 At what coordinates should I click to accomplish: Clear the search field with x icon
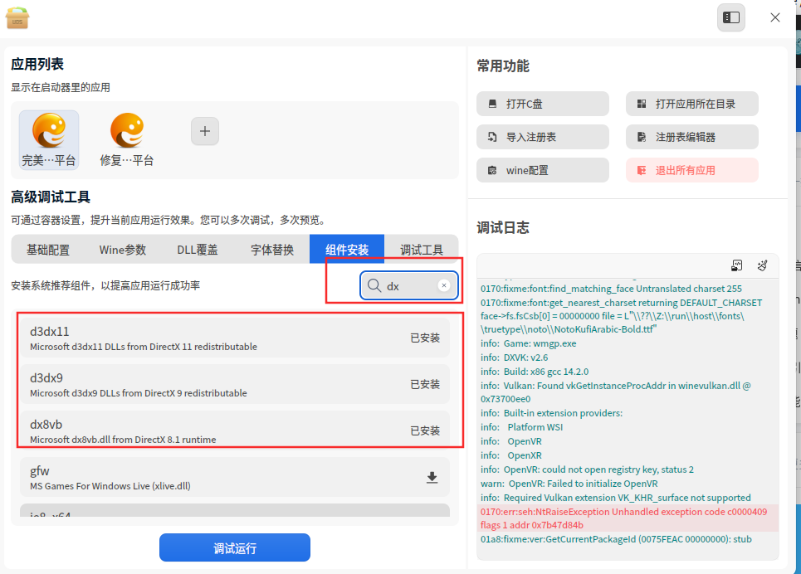point(444,285)
